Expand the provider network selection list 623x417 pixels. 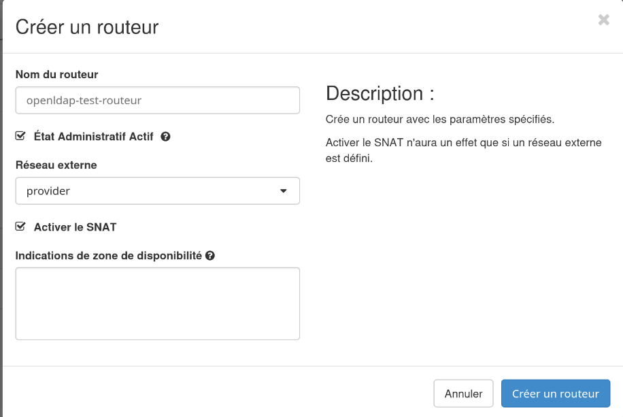(156, 191)
